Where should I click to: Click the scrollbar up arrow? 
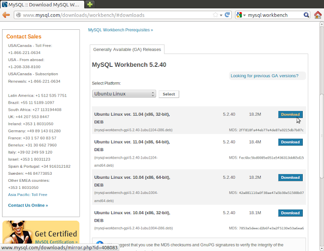point(321,25)
